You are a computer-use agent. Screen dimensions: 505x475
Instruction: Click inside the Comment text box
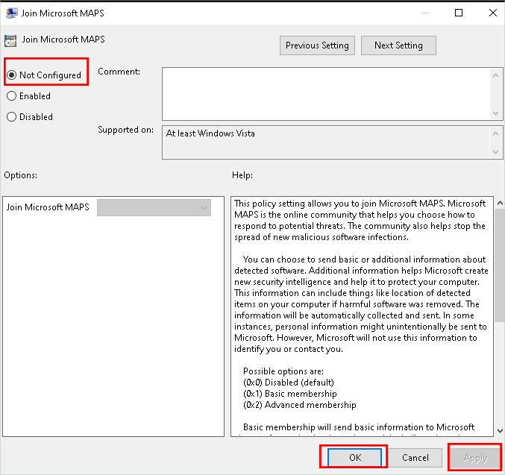326,94
